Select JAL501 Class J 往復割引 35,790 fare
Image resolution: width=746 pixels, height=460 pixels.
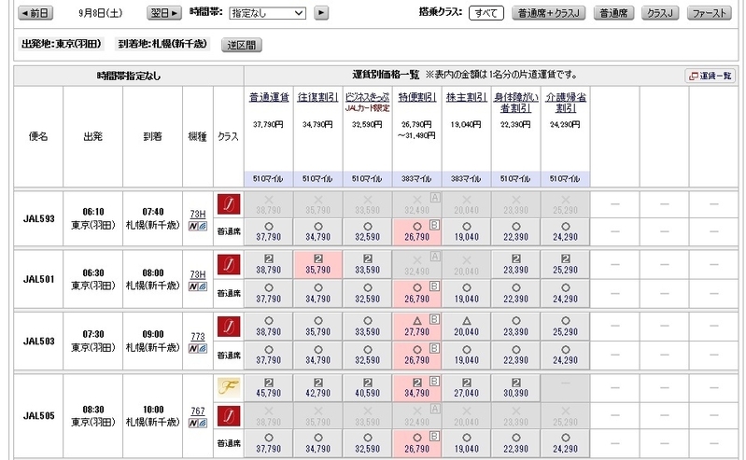point(317,264)
